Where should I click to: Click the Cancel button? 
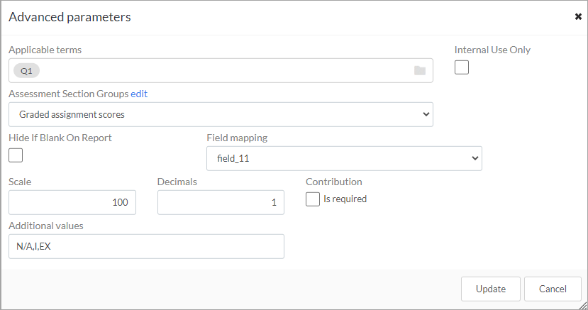[553, 289]
